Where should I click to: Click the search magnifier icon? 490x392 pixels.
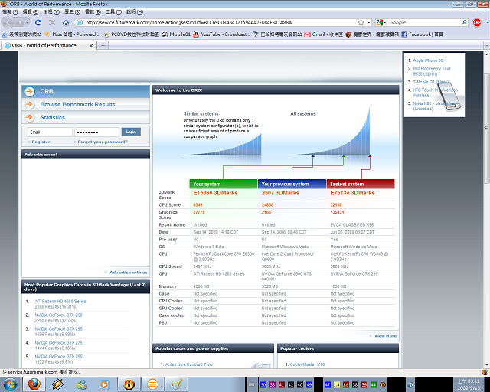(x=464, y=22)
